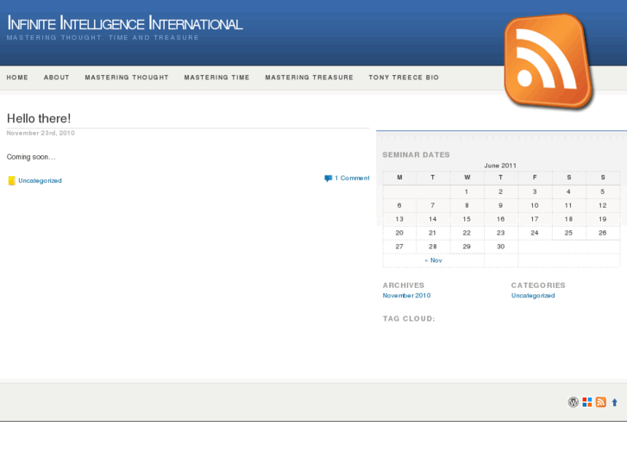Click the 'Coming soon…' post text
This screenshot has height=470, width=627.
coord(31,157)
